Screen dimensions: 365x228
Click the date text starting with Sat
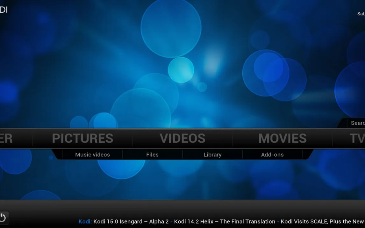click(x=361, y=14)
